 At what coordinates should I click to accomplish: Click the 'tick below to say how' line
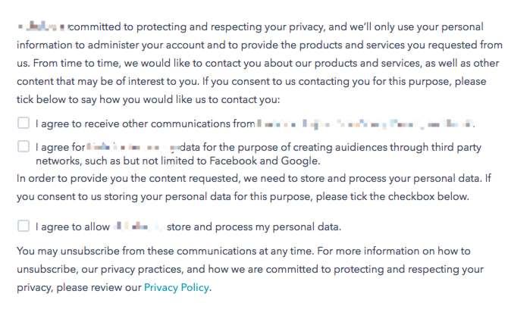coord(149,100)
